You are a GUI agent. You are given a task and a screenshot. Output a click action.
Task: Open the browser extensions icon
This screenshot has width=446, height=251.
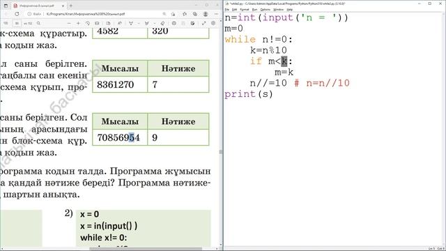pyautogui.click(x=185, y=14)
